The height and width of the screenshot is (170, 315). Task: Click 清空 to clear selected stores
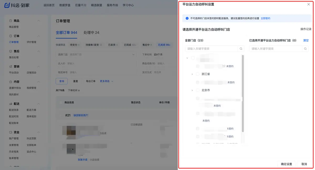point(306,40)
